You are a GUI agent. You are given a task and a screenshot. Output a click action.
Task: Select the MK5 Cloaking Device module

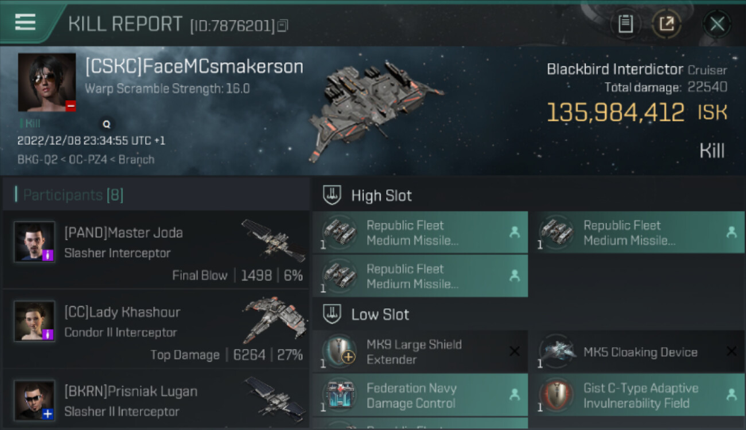(x=640, y=352)
